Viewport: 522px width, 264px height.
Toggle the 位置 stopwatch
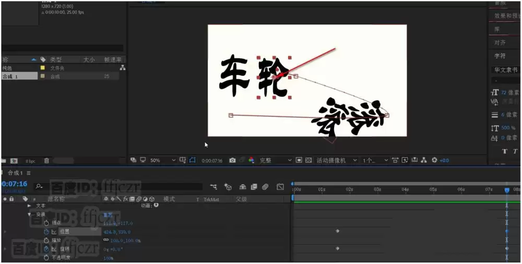click(46, 232)
